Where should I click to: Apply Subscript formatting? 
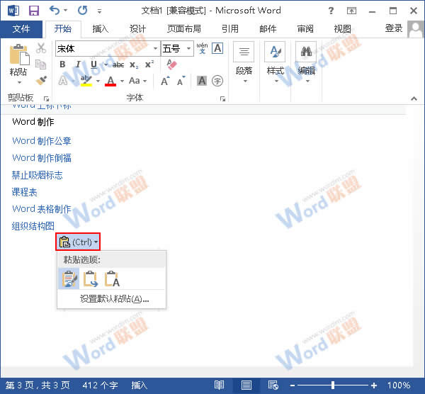point(134,64)
